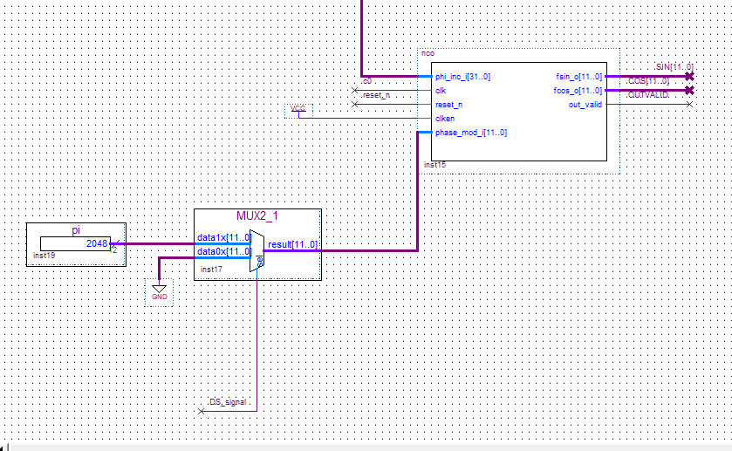Click the 2048 constant value
The image size is (732, 451).
[x=96, y=244]
